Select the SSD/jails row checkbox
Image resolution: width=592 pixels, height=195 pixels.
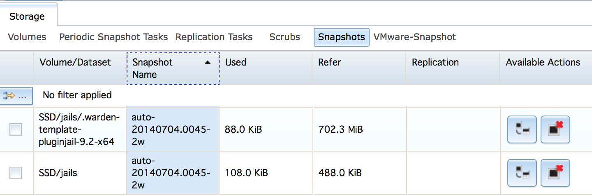[16, 173]
